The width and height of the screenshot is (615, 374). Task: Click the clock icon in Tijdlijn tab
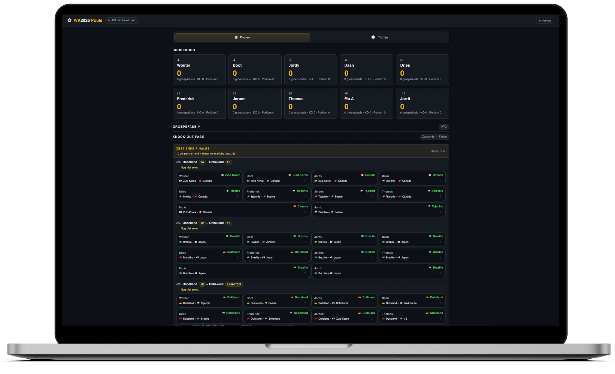click(x=373, y=37)
